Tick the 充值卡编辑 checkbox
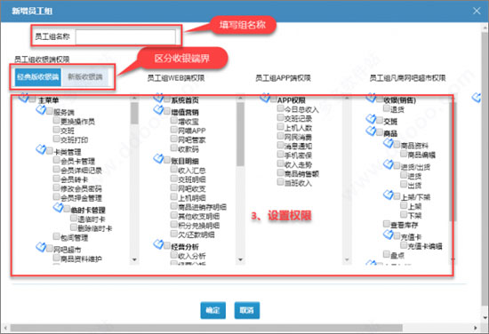489x334 pixels. coord(404,245)
